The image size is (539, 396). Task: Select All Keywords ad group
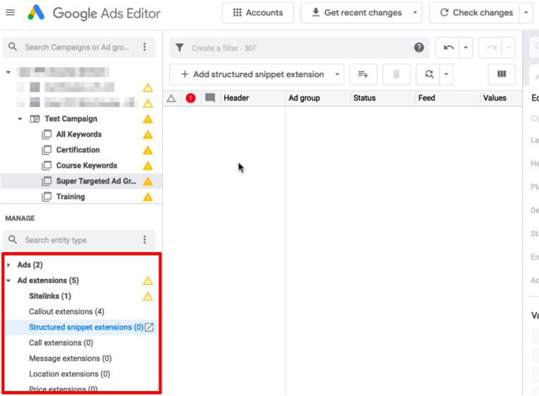point(79,135)
